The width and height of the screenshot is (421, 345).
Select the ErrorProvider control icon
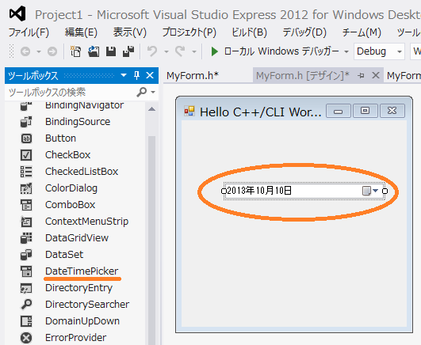[x=26, y=338]
